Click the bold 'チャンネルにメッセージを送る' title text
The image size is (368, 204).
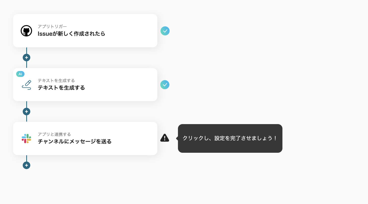pyautogui.click(x=74, y=141)
